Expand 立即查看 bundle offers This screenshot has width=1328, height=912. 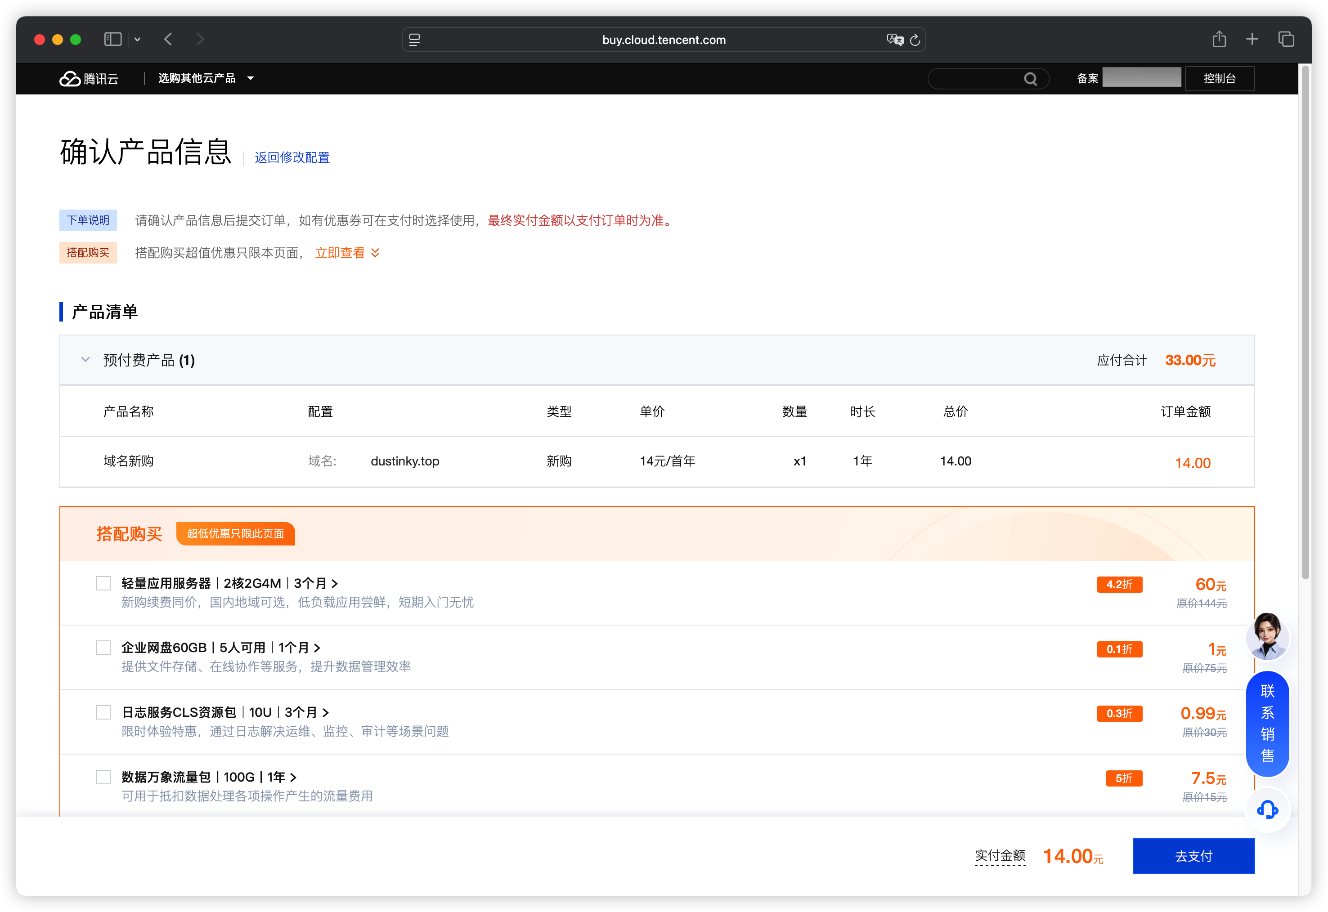(347, 253)
